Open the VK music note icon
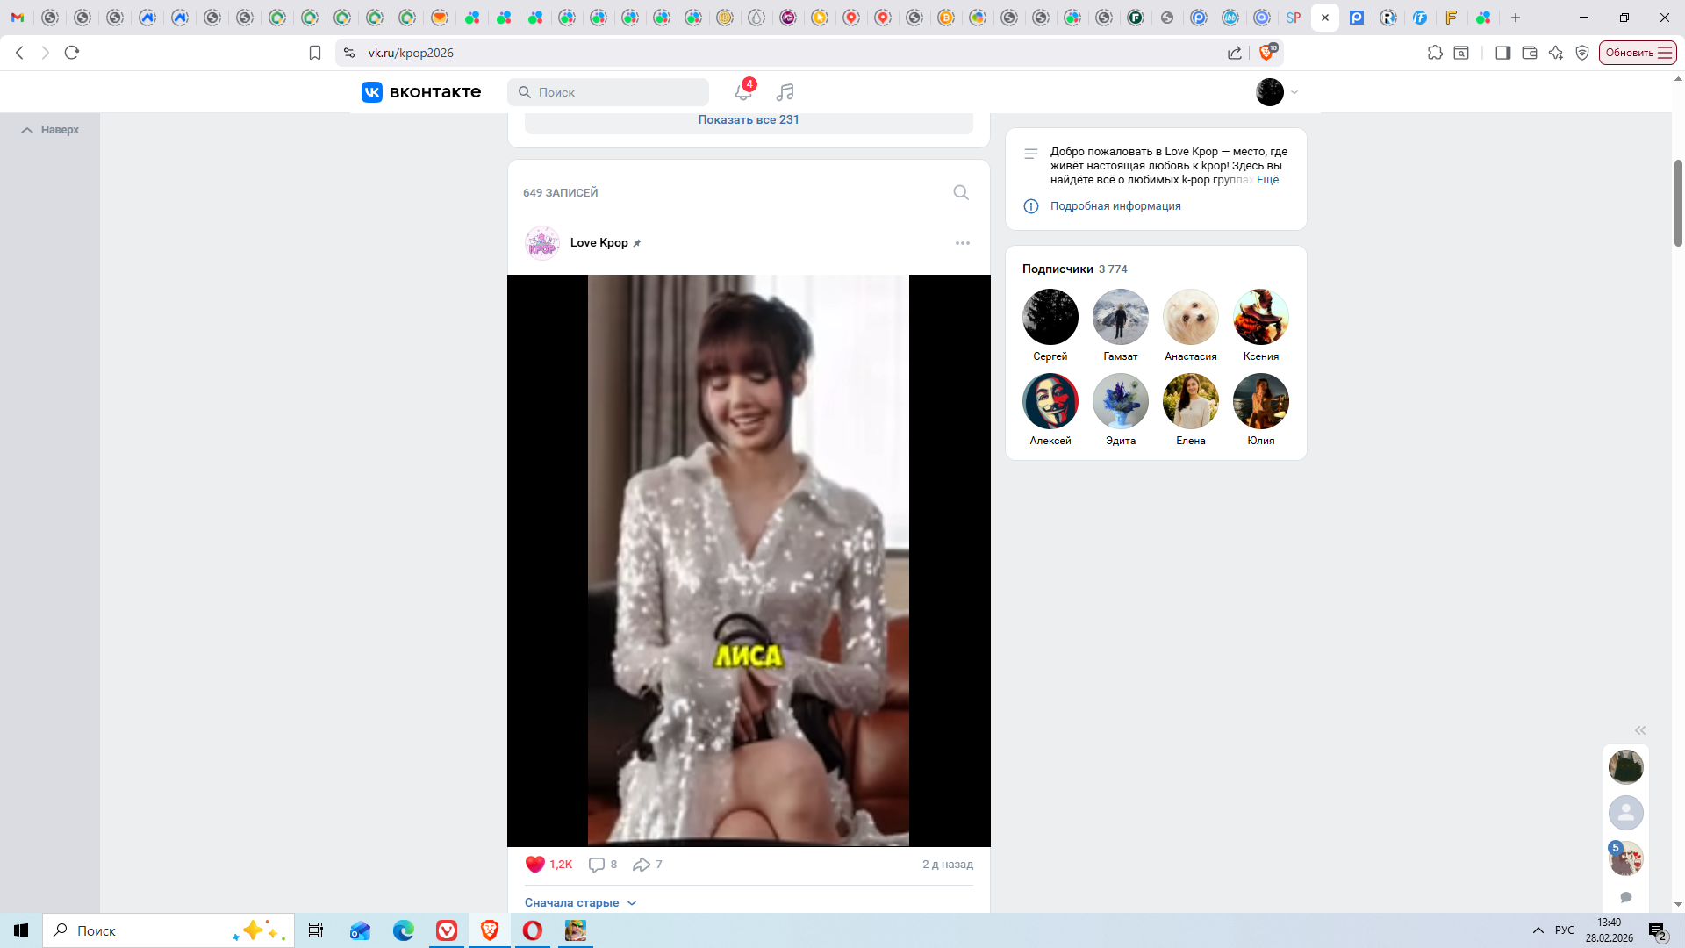1685x948 pixels. tap(785, 92)
